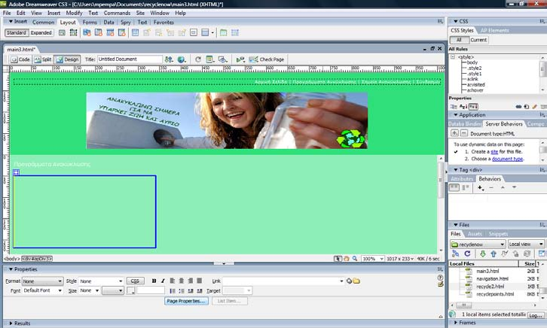547x328 pixels.
Task: Preview in browser globe icon
Action: pyautogui.click(x=182, y=59)
